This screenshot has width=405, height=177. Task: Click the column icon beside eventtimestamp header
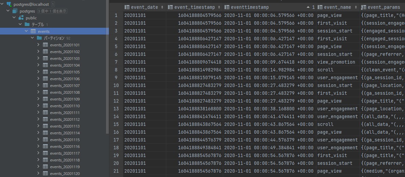pyautogui.click(x=227, y=7)
